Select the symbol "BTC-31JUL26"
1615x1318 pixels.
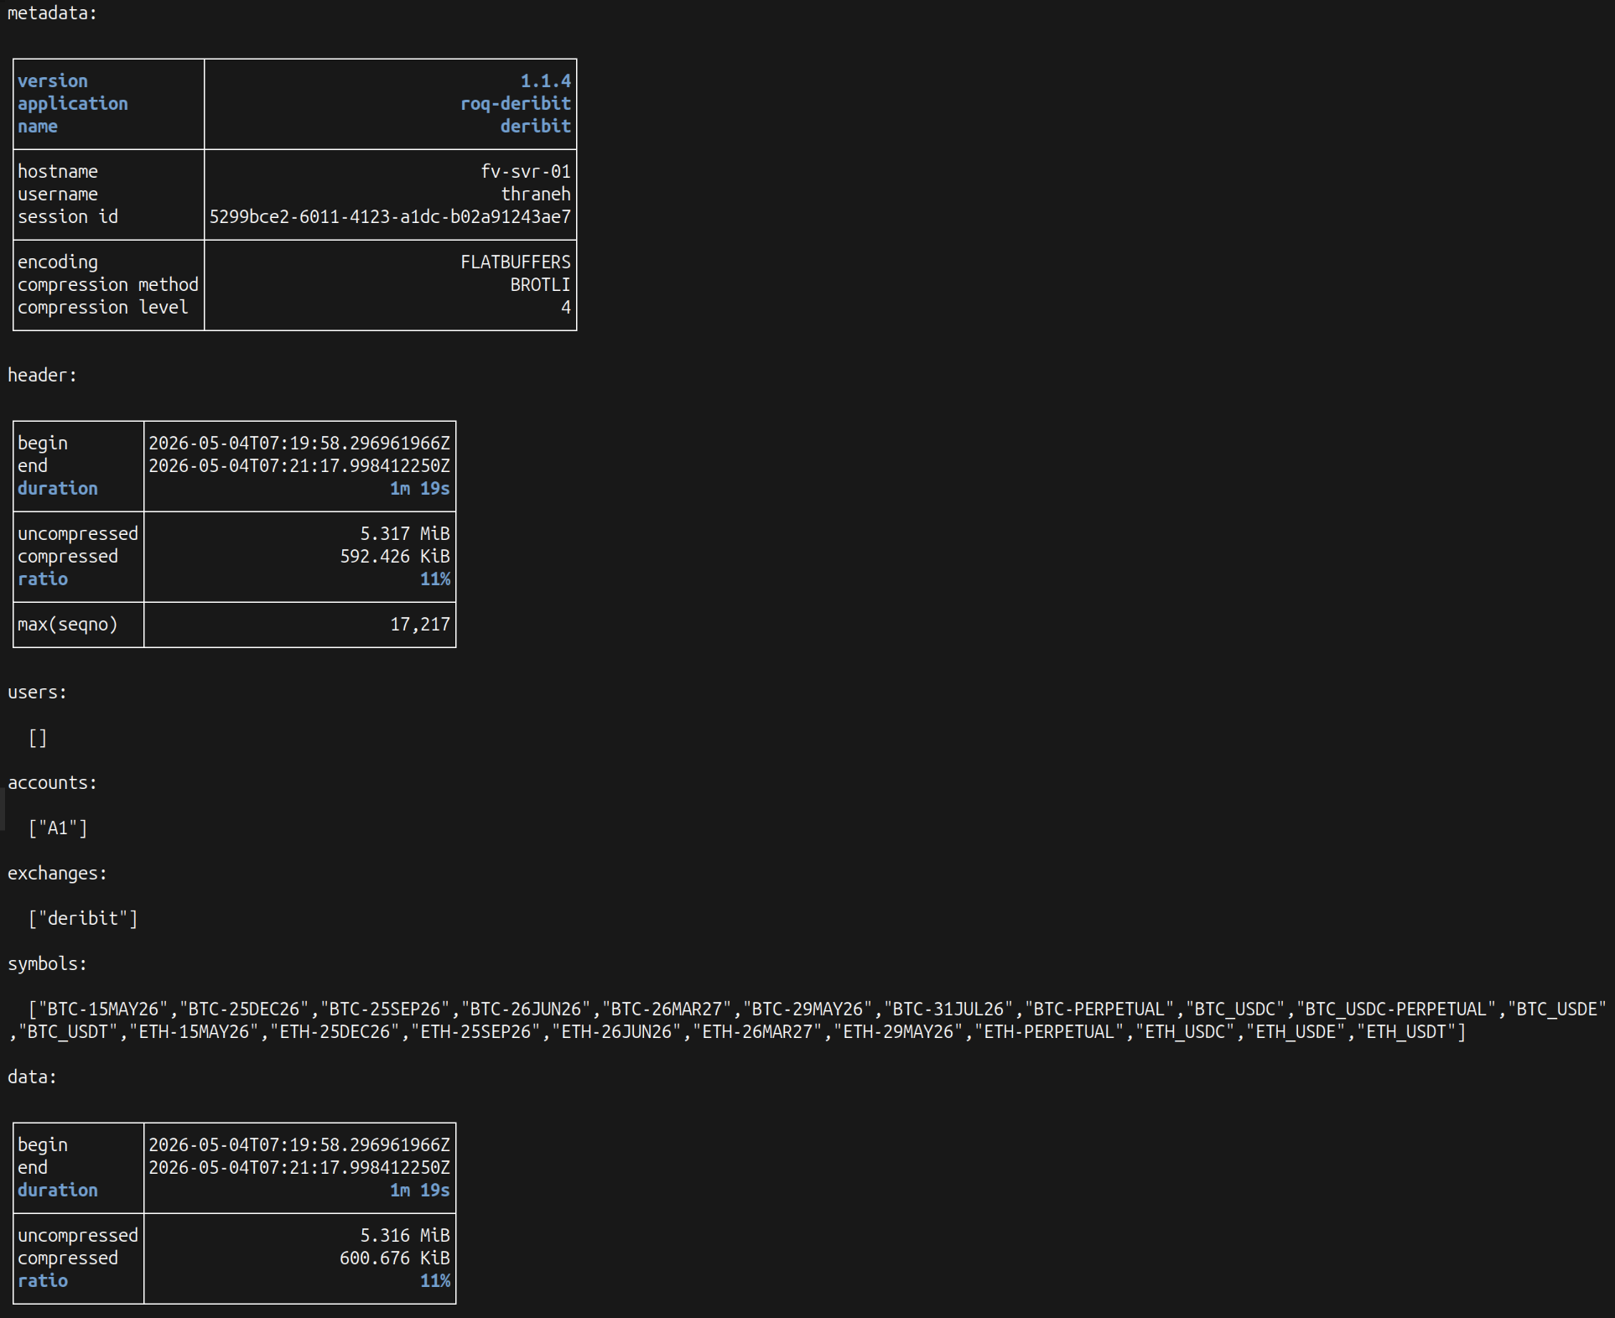(948, 1009)
